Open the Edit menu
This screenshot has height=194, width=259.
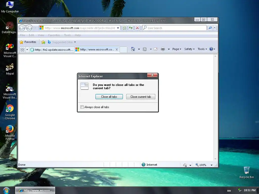tap(31, 35)
